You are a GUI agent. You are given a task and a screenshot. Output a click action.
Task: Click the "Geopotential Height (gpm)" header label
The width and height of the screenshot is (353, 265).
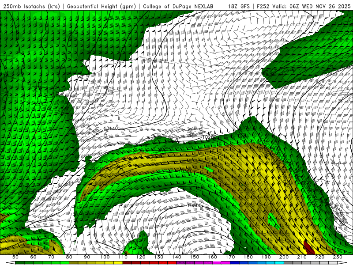point(101,6)
